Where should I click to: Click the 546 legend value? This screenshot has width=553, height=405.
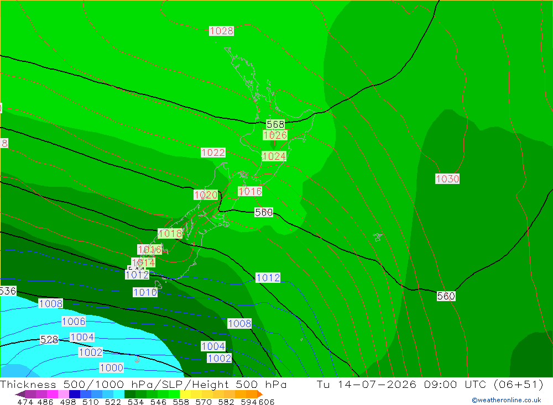158,402
